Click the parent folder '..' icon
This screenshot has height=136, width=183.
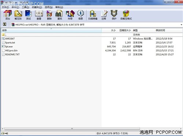pos(3,35)
